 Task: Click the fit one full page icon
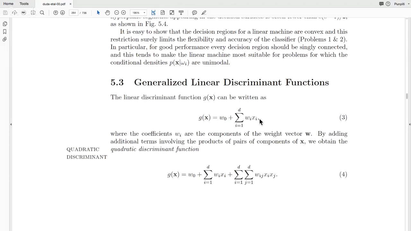coord(163,13)
